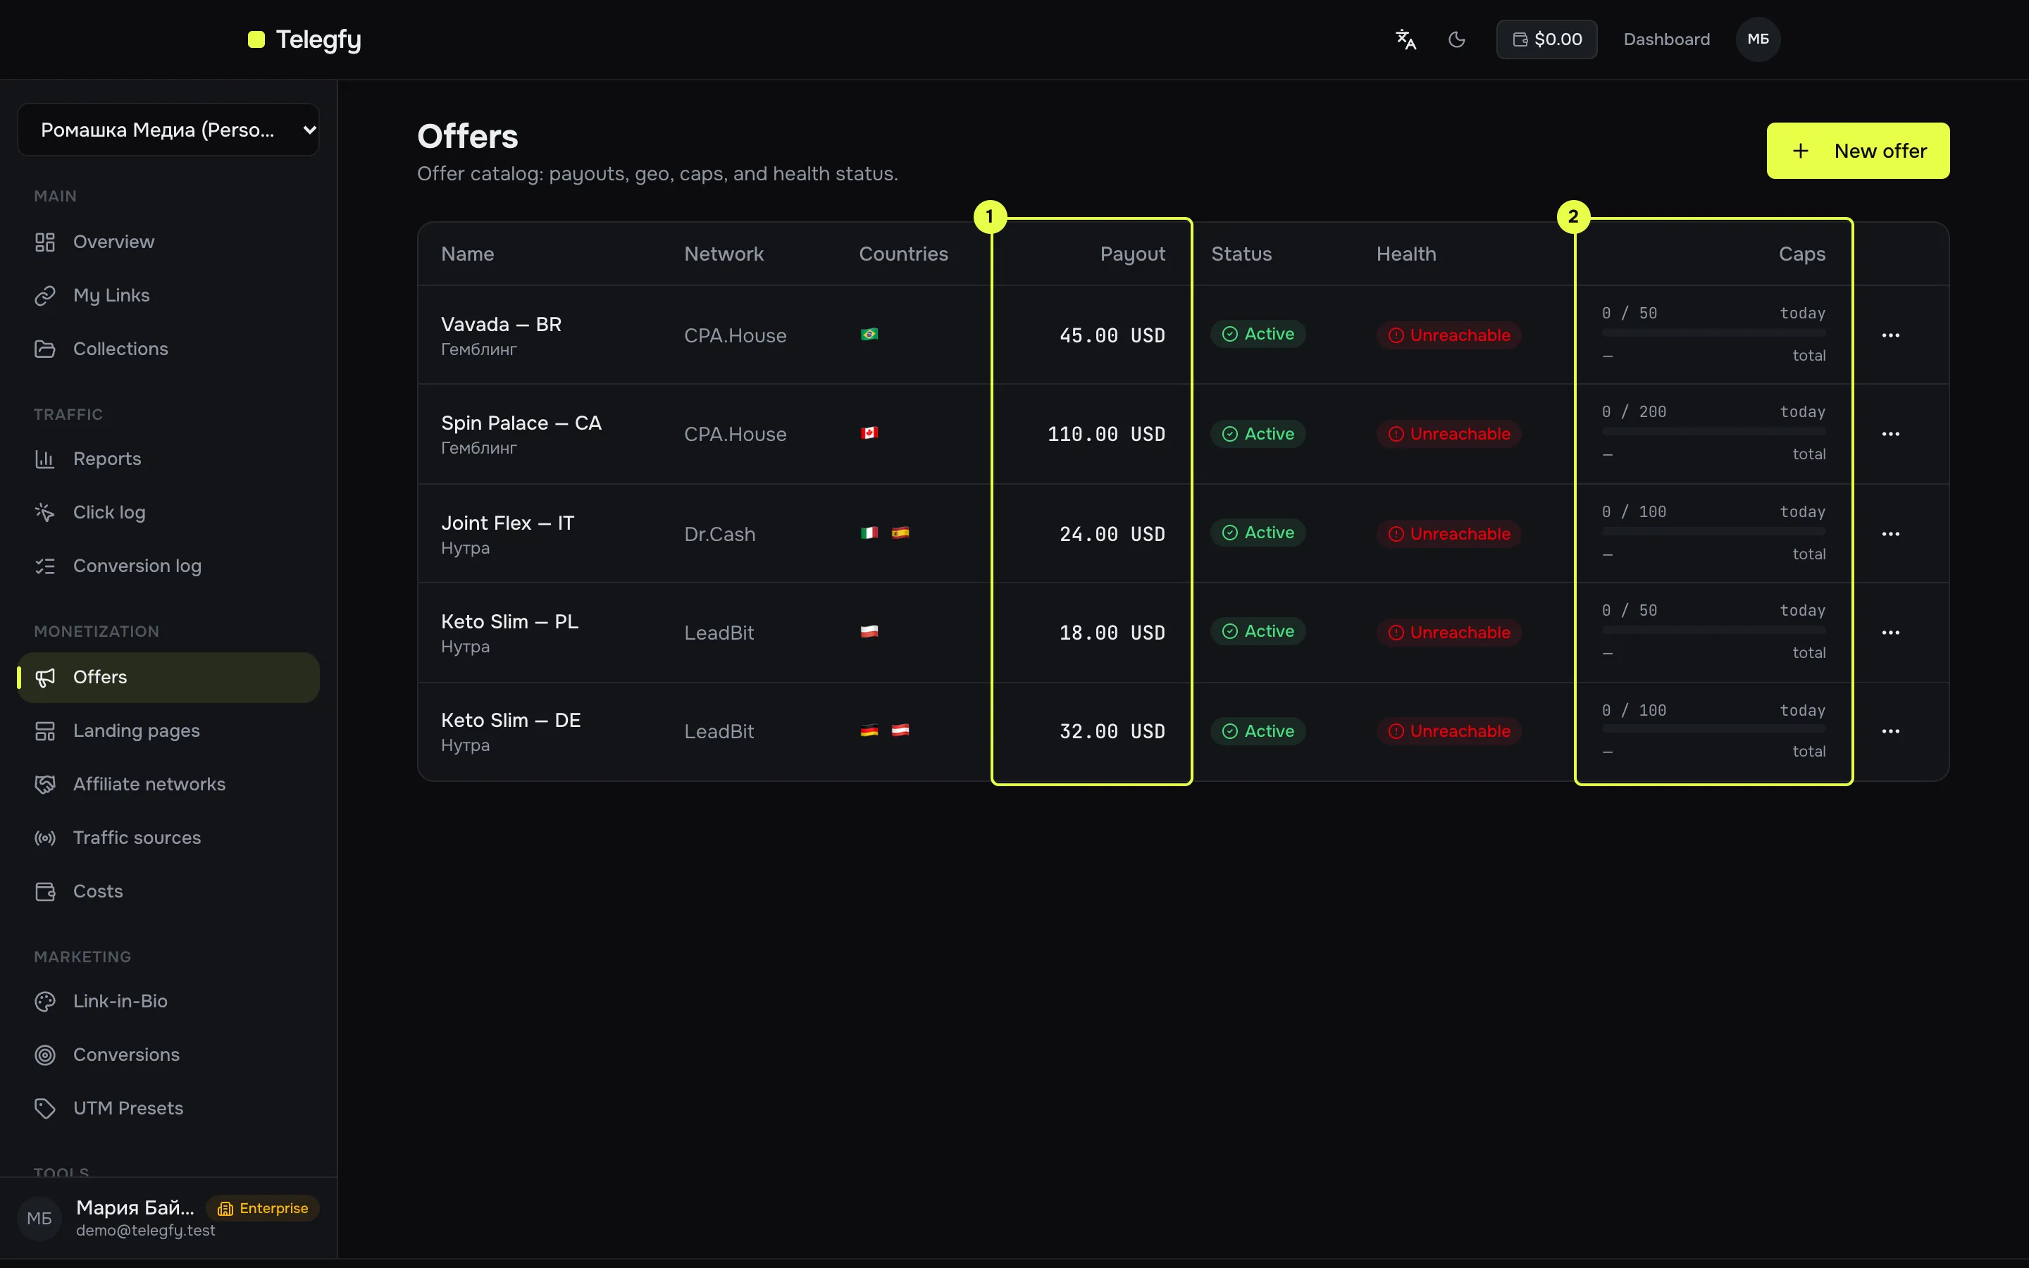The height and width of the screenshot is (1268, 2029).
Task: Open the Мария Бай user profile in sidebar
Action: click(x=168, y=1218)
